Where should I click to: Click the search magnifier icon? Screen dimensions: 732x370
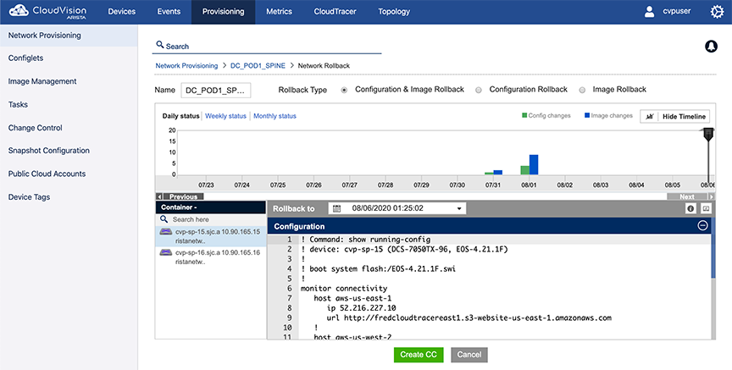(x=159, y=45)
